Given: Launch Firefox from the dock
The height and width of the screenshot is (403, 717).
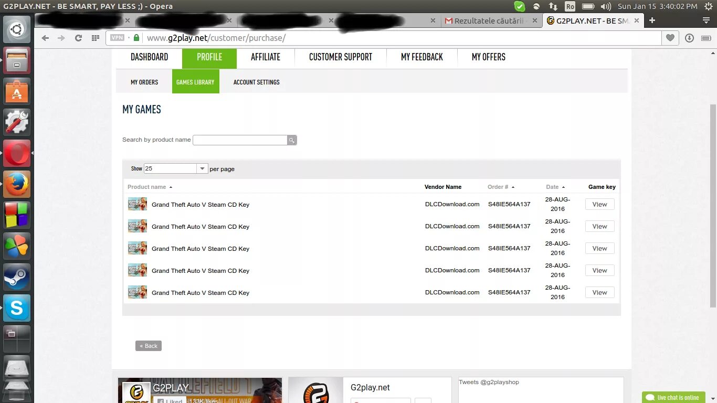Looking at the screenshot, I should click(x=17, y=184).
